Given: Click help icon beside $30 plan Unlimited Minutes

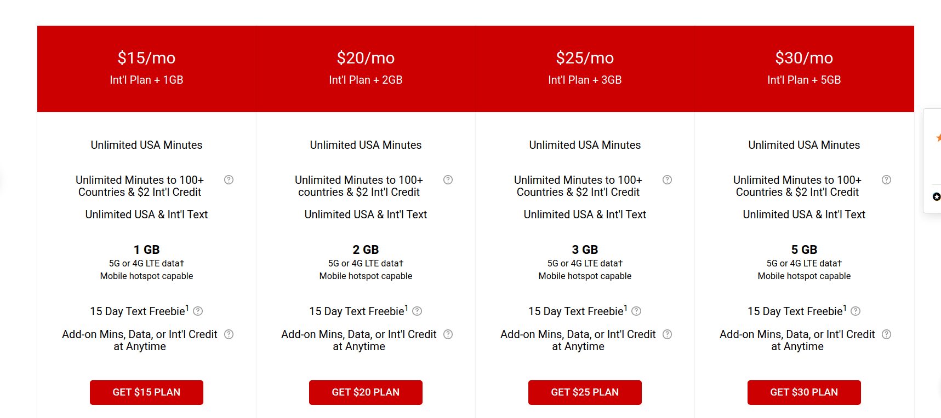Looking at the screenshot, I should pyautogui.click(x=886, y=180).
